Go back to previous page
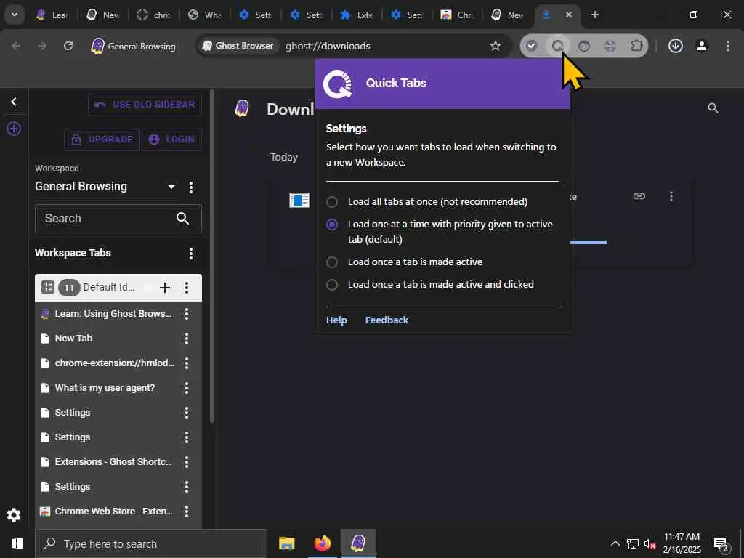The width and height of the screenshot is (744, 558). click(16, 46)
